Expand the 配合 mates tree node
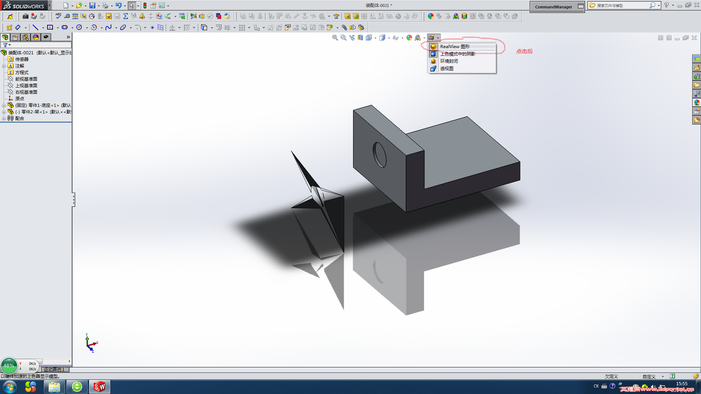 pyautogui.click(x=4, y=119)
